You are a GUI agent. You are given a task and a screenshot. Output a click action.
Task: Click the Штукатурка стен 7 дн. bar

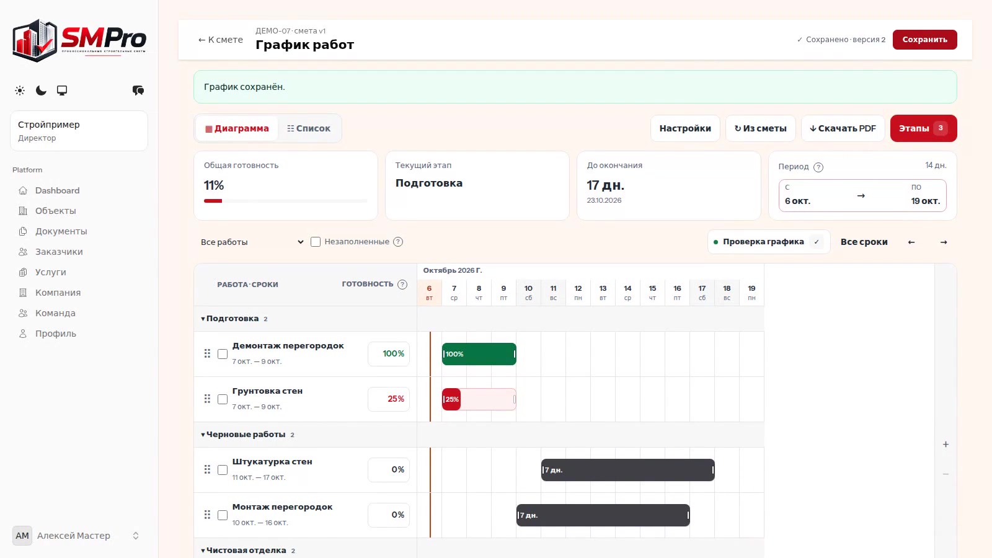[627, 470]
